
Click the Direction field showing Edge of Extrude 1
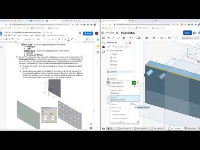125,98
